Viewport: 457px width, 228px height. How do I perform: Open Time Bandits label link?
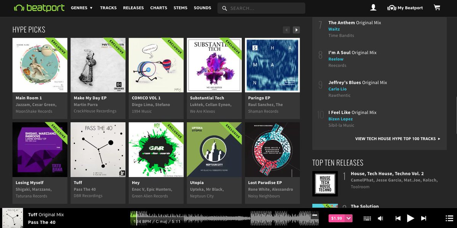(341, 35)
